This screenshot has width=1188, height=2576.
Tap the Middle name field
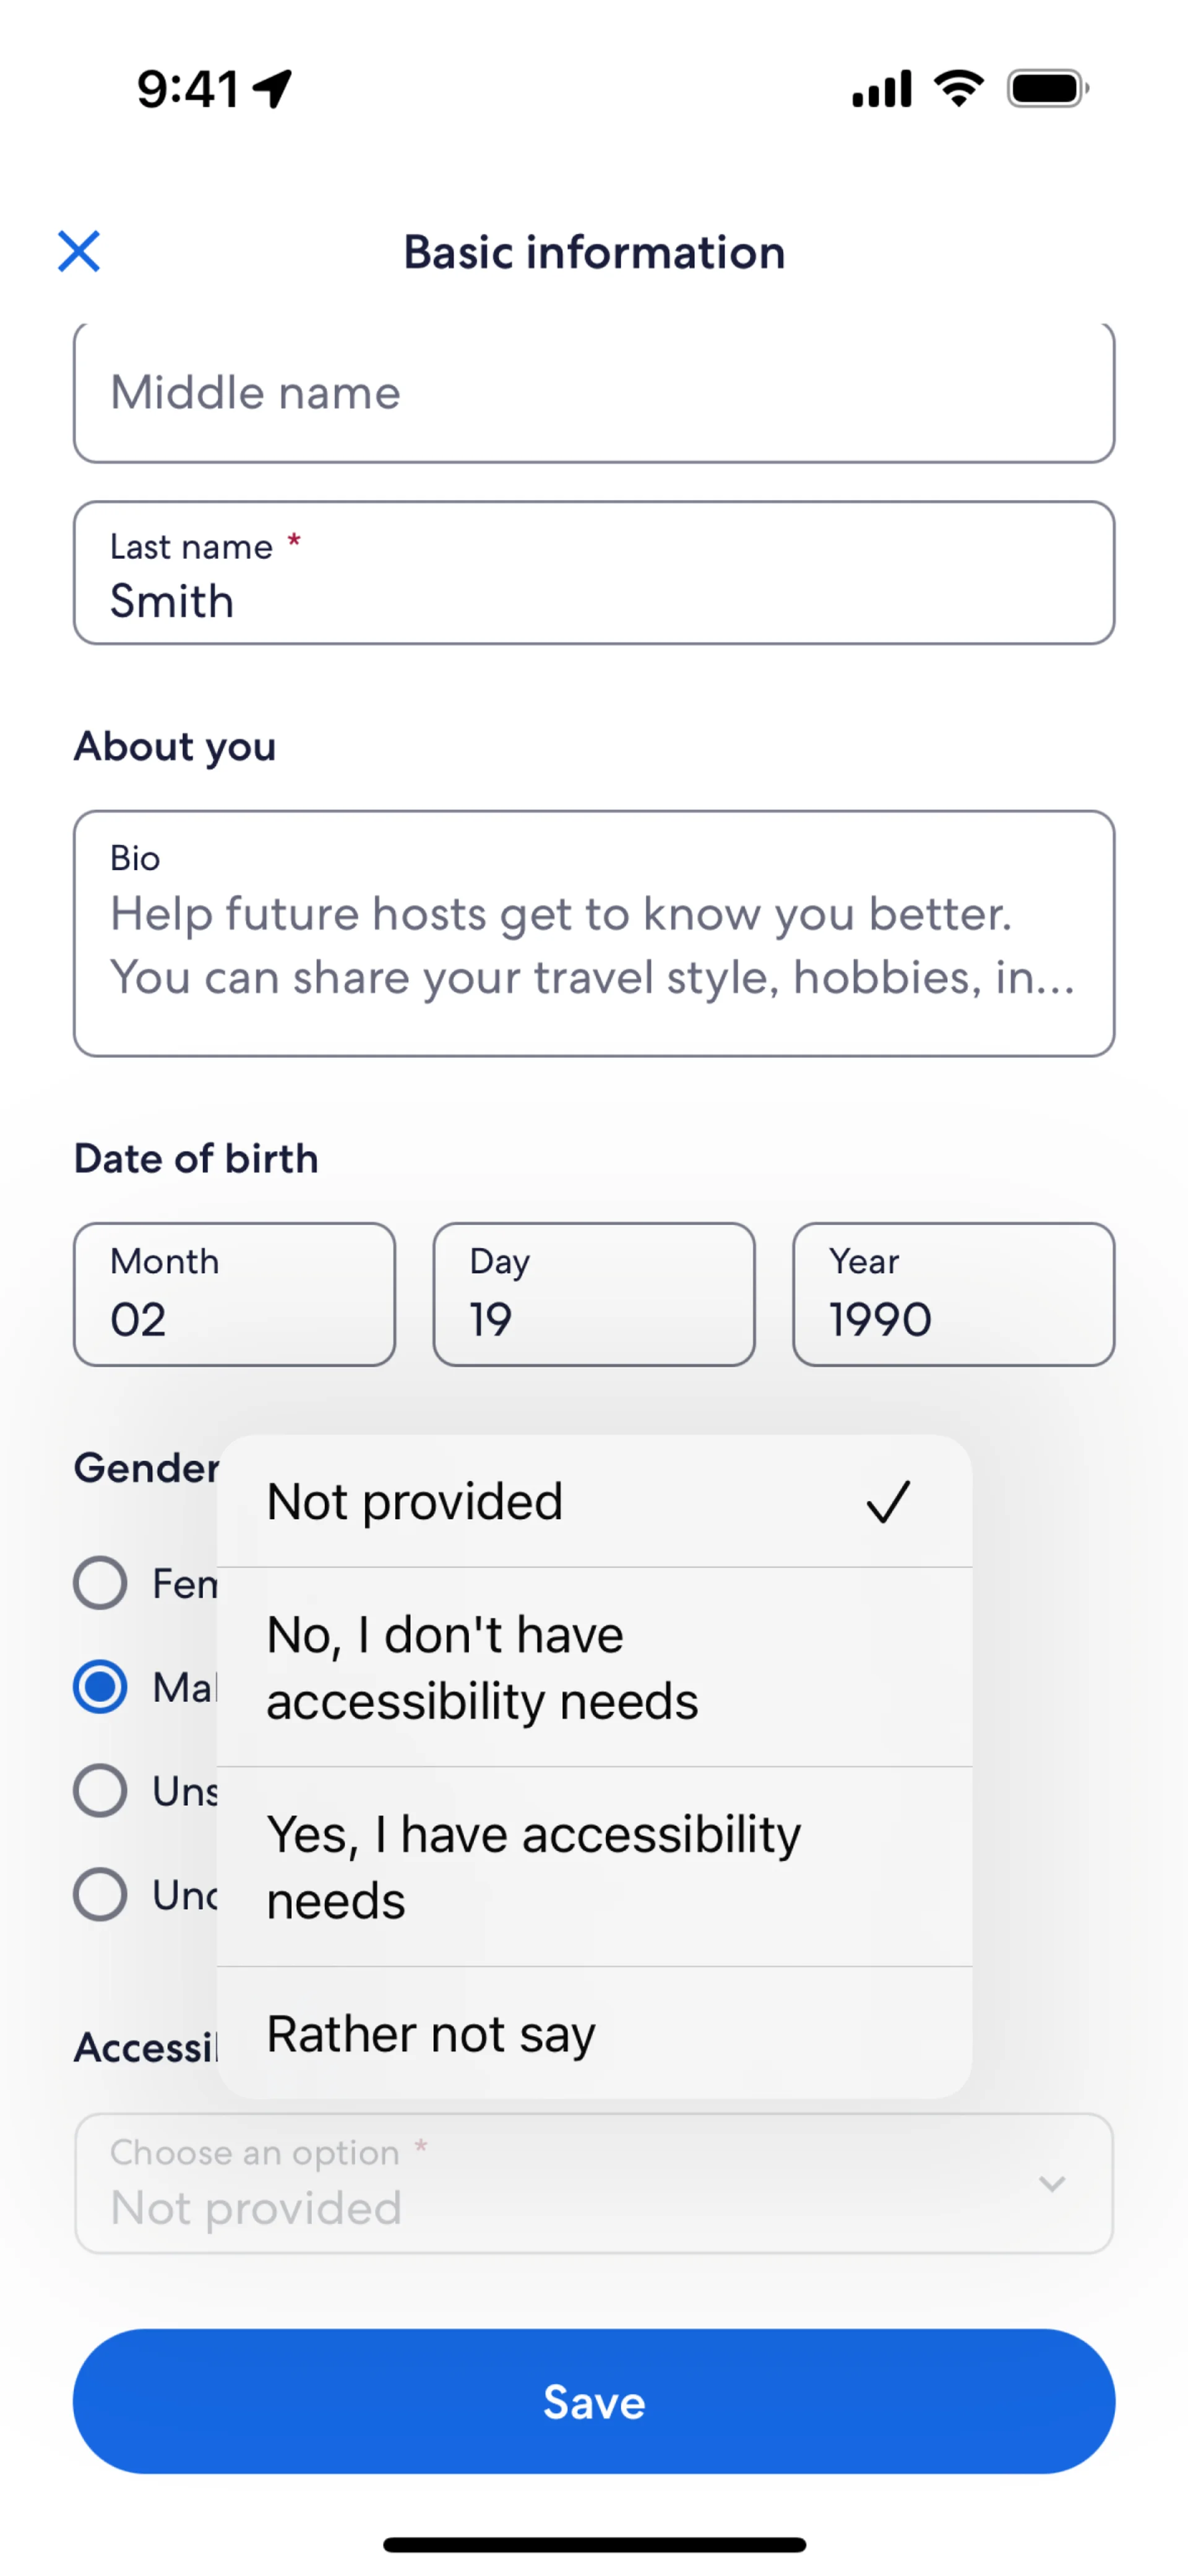tap(594, 393)
